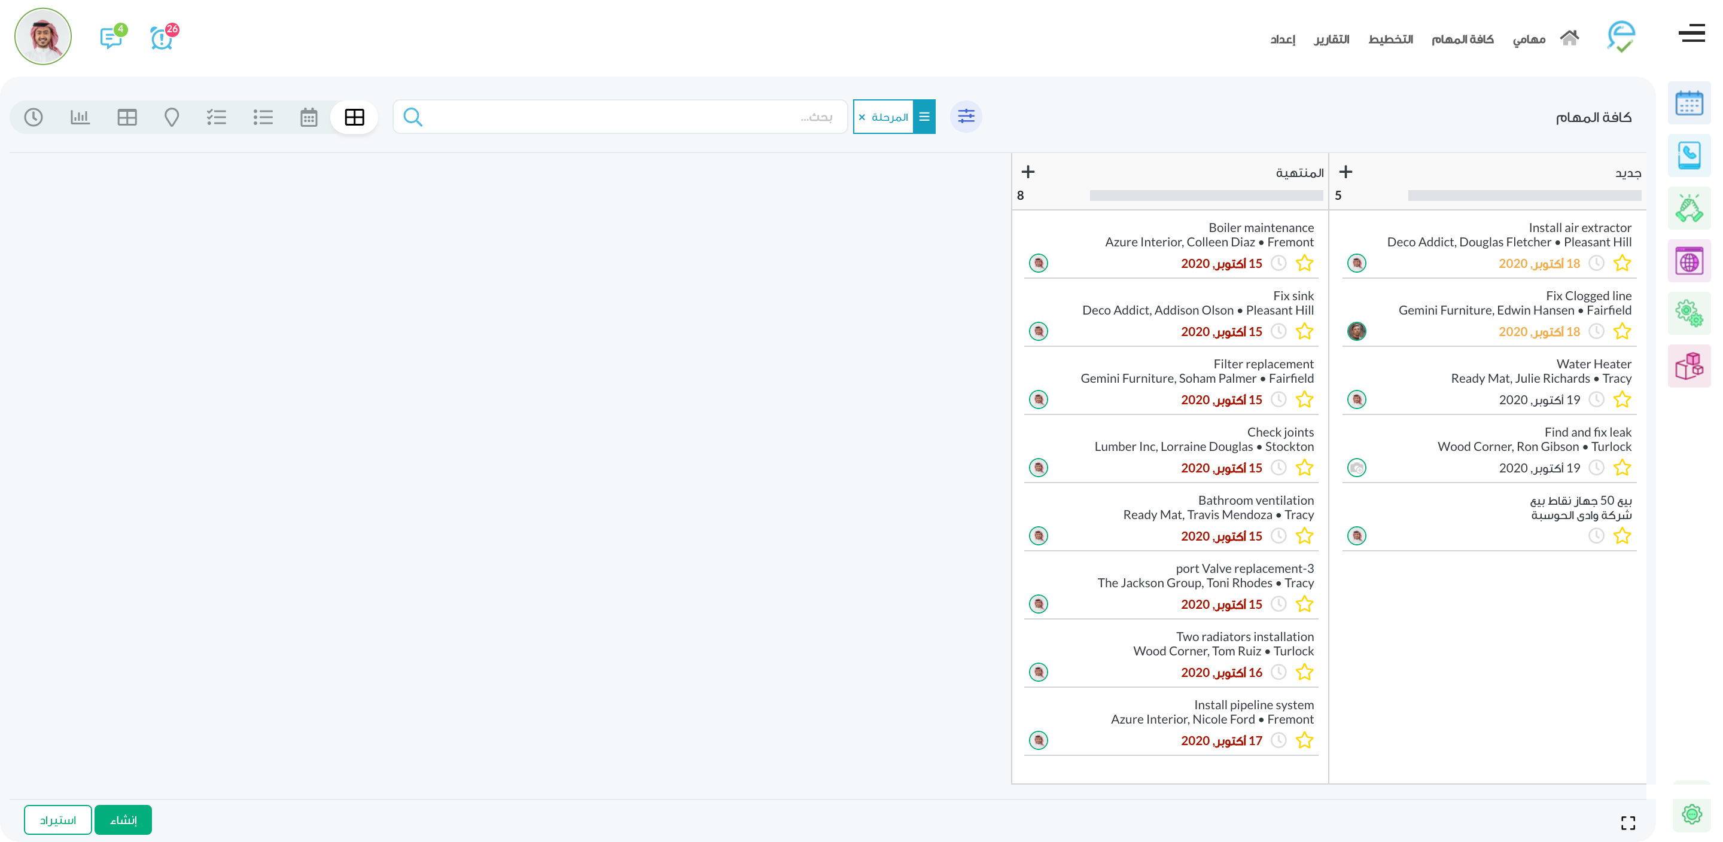Switch to the map pin view

click(x=172, y=117)
